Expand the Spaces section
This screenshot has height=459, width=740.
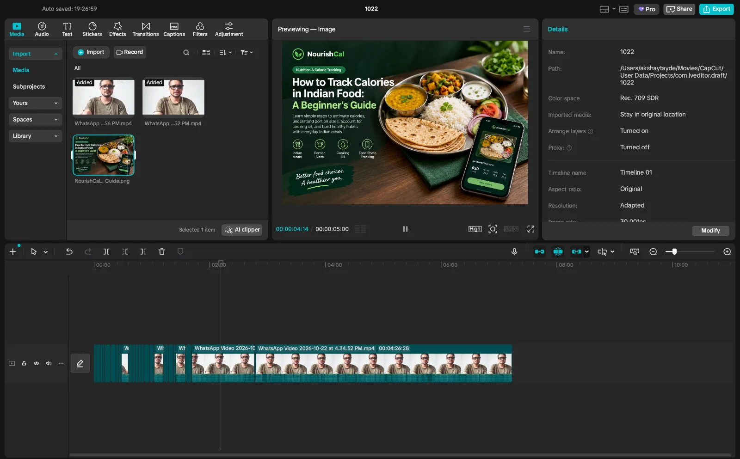pos(35,120)
